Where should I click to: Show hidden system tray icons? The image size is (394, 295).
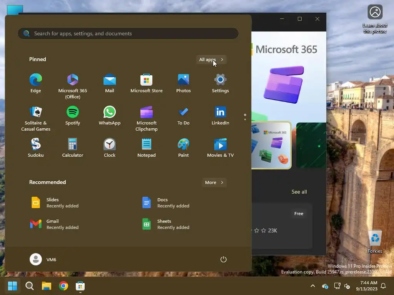pos(313,286)
